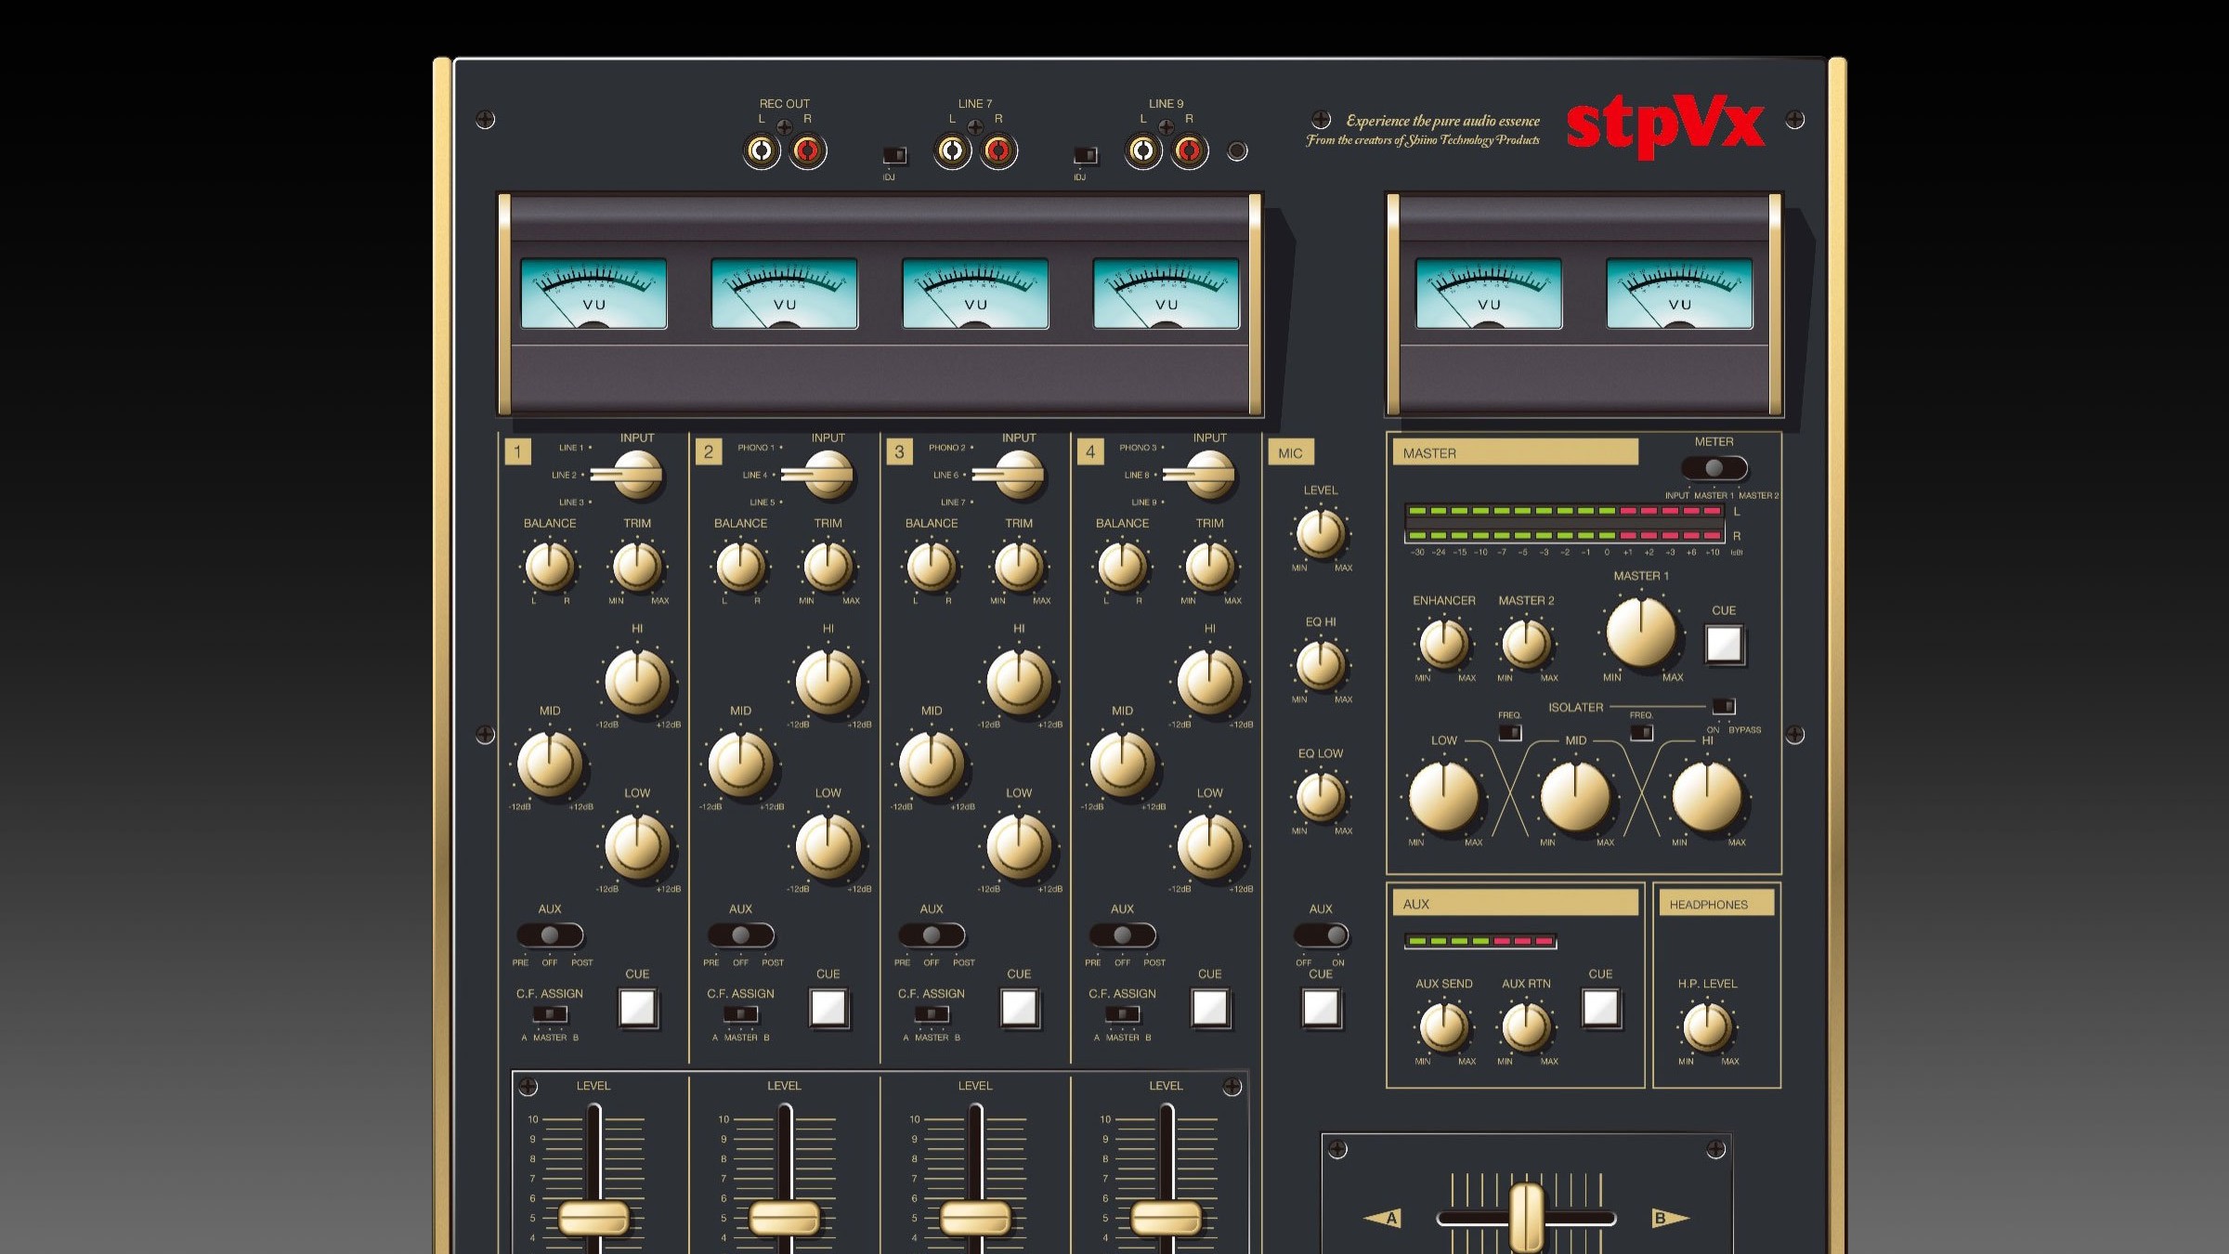This screenshot has height=1254, width=2229.
Task: Adjust the AUX SEND knob
Action: [1444, 1027]
